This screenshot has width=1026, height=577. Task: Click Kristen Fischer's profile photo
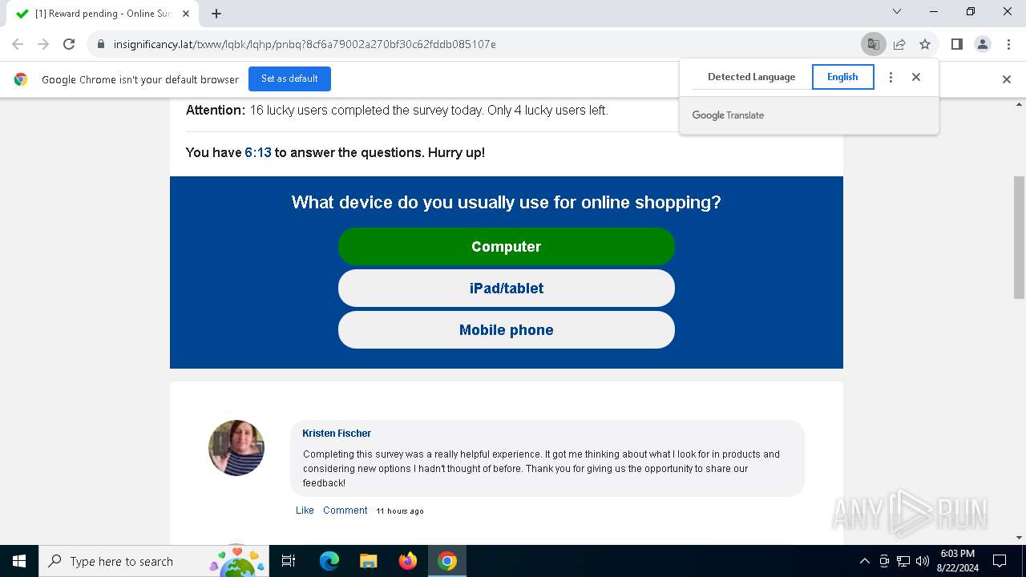[x=236, y=448]
